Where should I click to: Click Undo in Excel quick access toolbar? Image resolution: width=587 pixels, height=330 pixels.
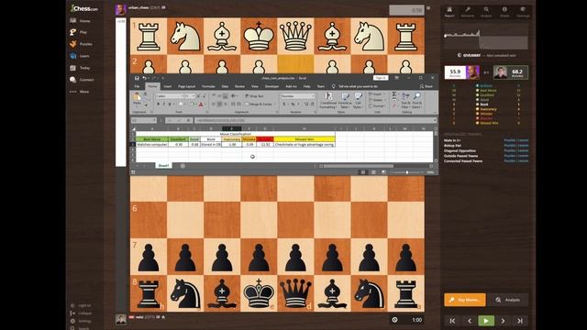(144, 78)
